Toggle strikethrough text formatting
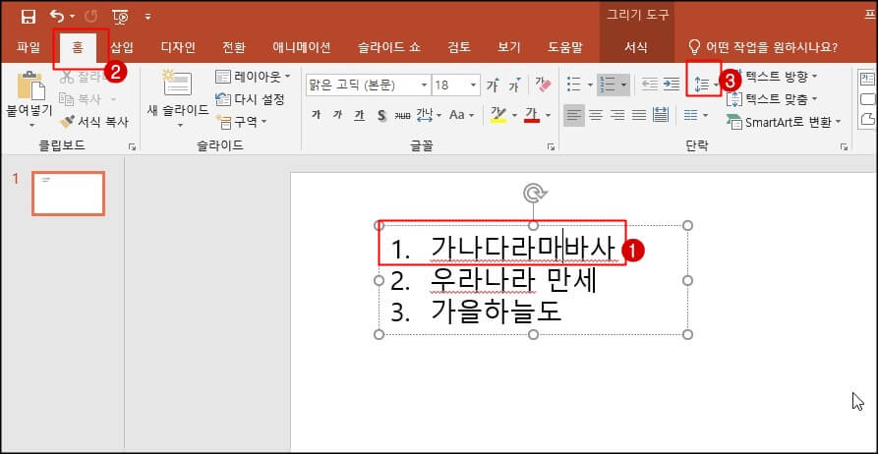 (x=402, y=115)
